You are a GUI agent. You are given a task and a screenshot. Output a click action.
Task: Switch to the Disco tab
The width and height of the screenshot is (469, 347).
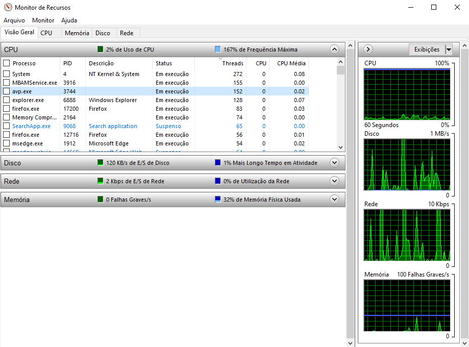click(103, 33)
